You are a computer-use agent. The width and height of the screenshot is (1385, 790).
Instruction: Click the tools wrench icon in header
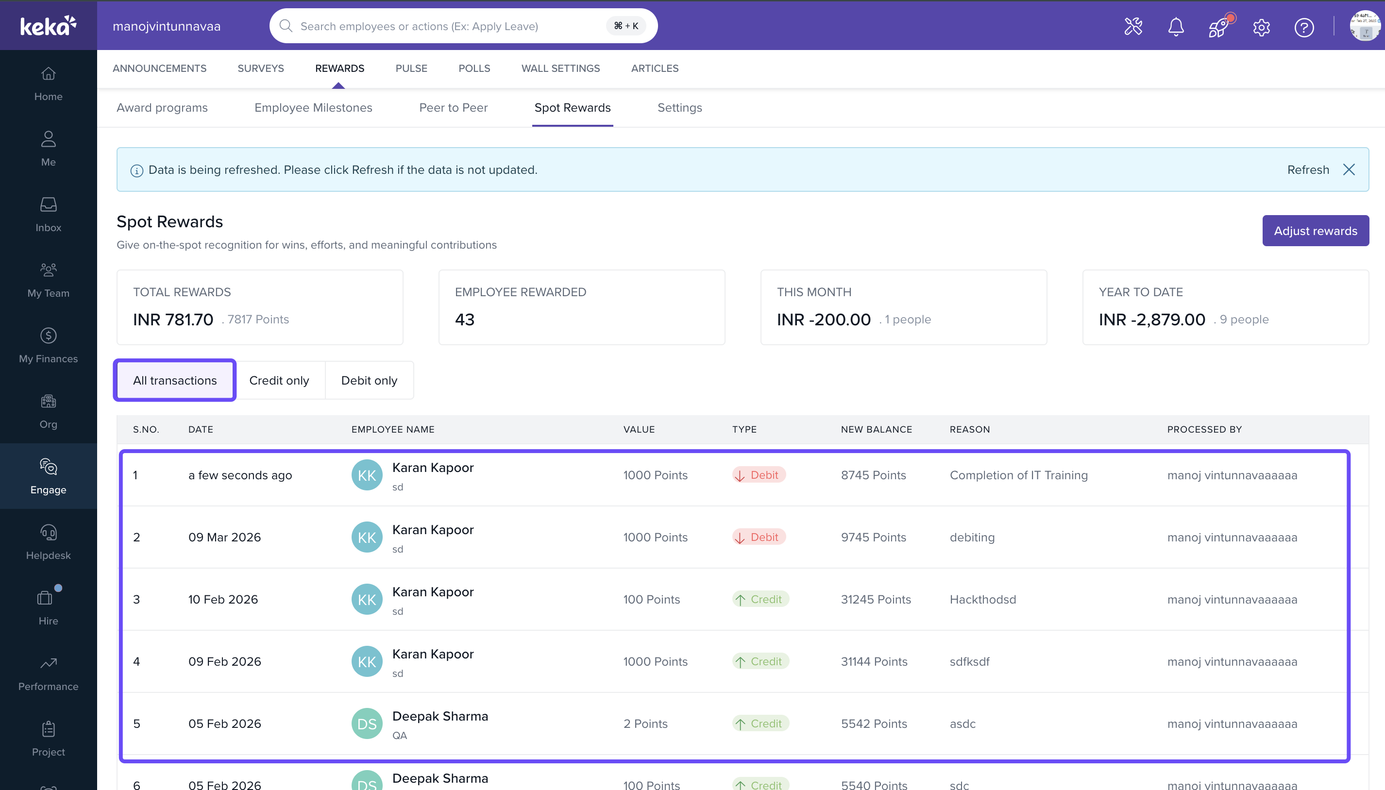1133,27
